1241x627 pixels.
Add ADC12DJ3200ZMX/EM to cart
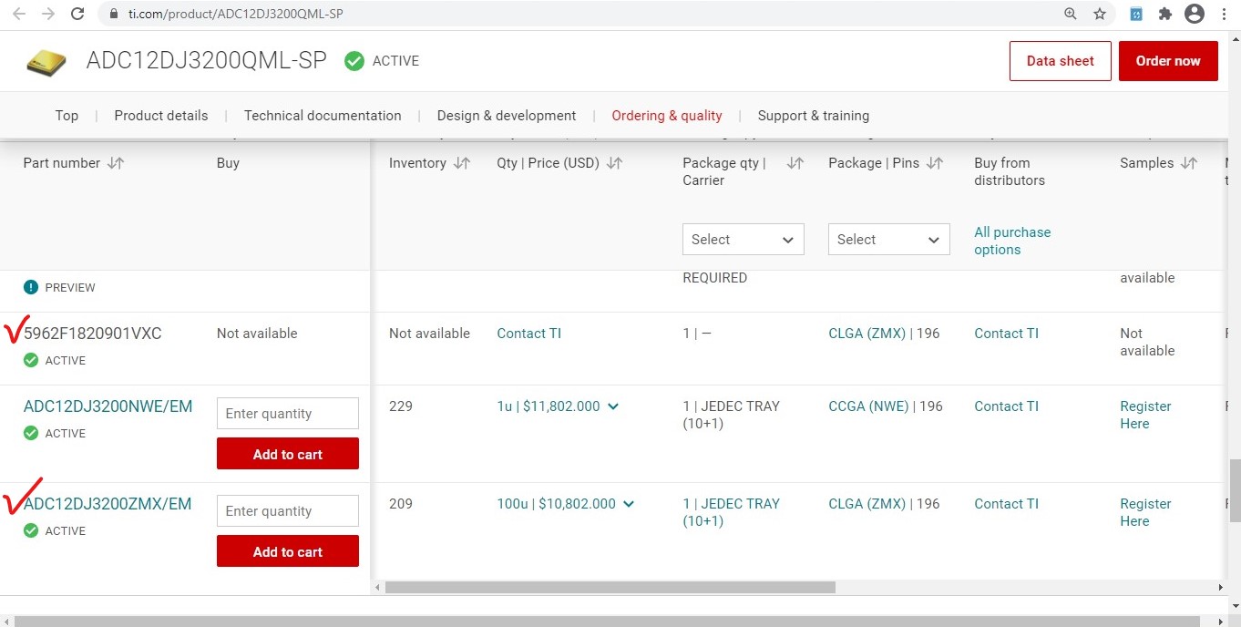coord(288,551)
